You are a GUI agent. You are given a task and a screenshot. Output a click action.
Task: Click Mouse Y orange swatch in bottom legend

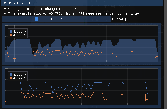pos(11,78)
